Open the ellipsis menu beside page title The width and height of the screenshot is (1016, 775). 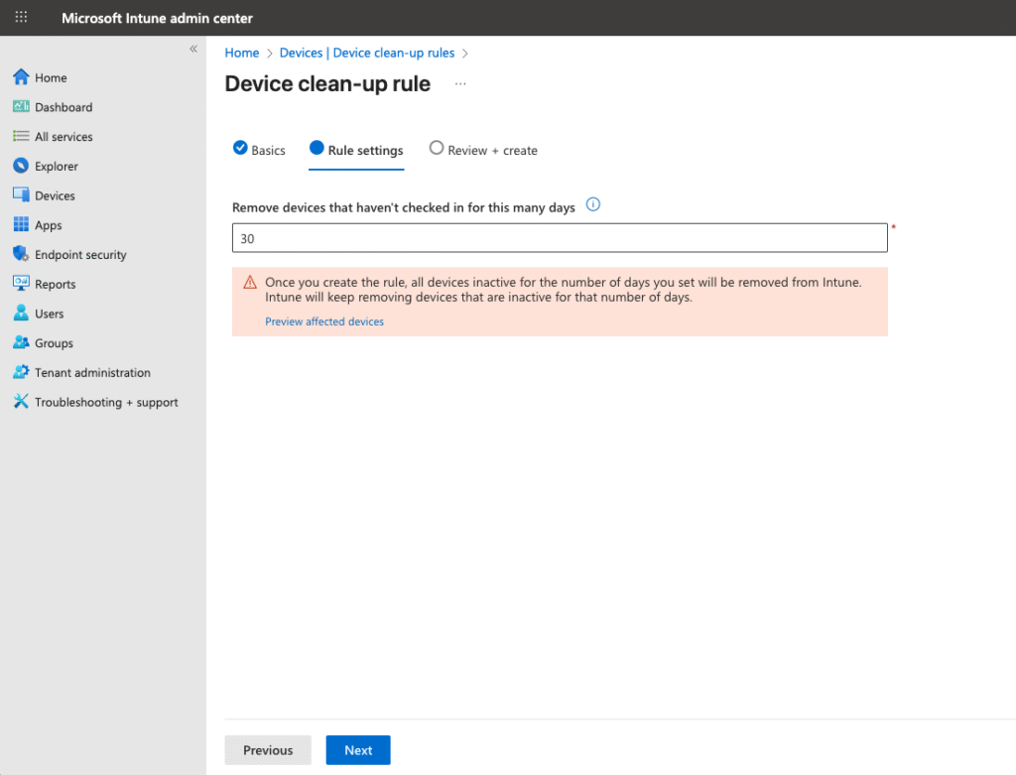click(460, 84)
